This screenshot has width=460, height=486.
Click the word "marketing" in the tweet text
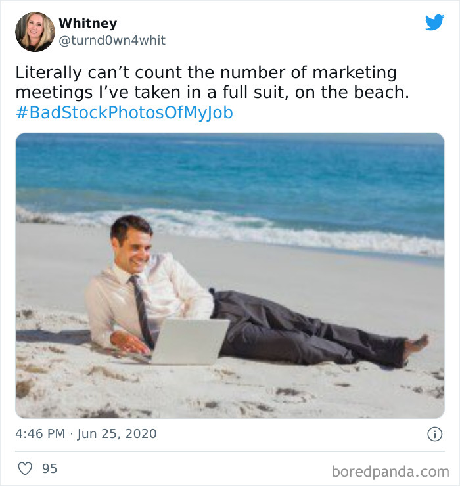click(x=356, y=73)
